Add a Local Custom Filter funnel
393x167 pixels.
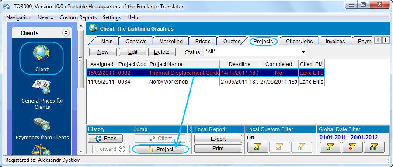pyautogui.click(x=258, y=147)
